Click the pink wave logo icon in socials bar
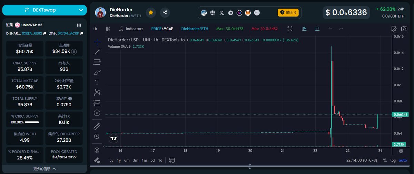The width and height of the screenshot is (414, 174). (x=239, y=13)
